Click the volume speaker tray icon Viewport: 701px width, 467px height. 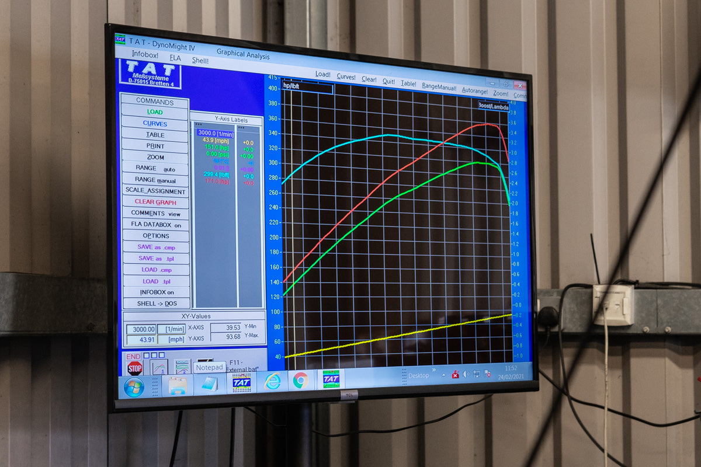466,374
